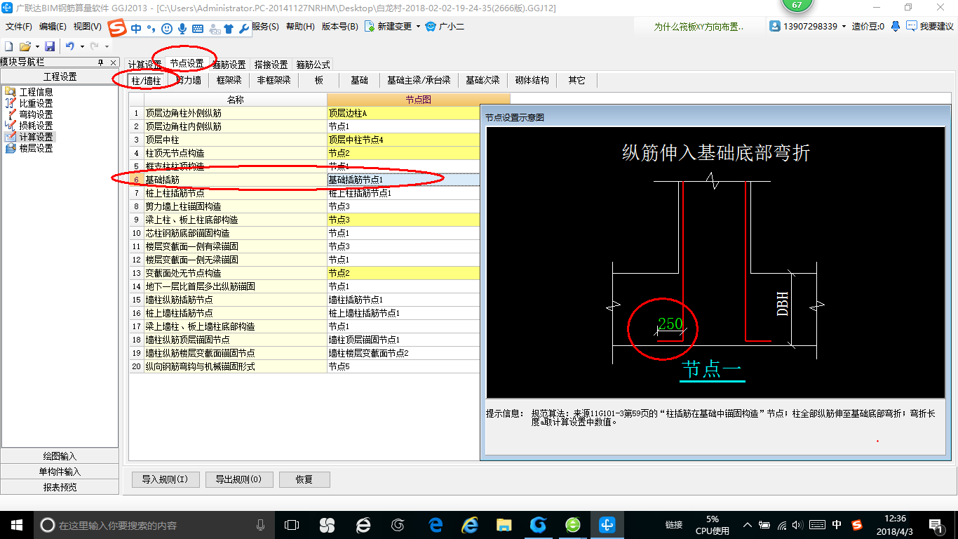
Task: Select the 框架梁 node category tab
Action: tap(229, 80)
